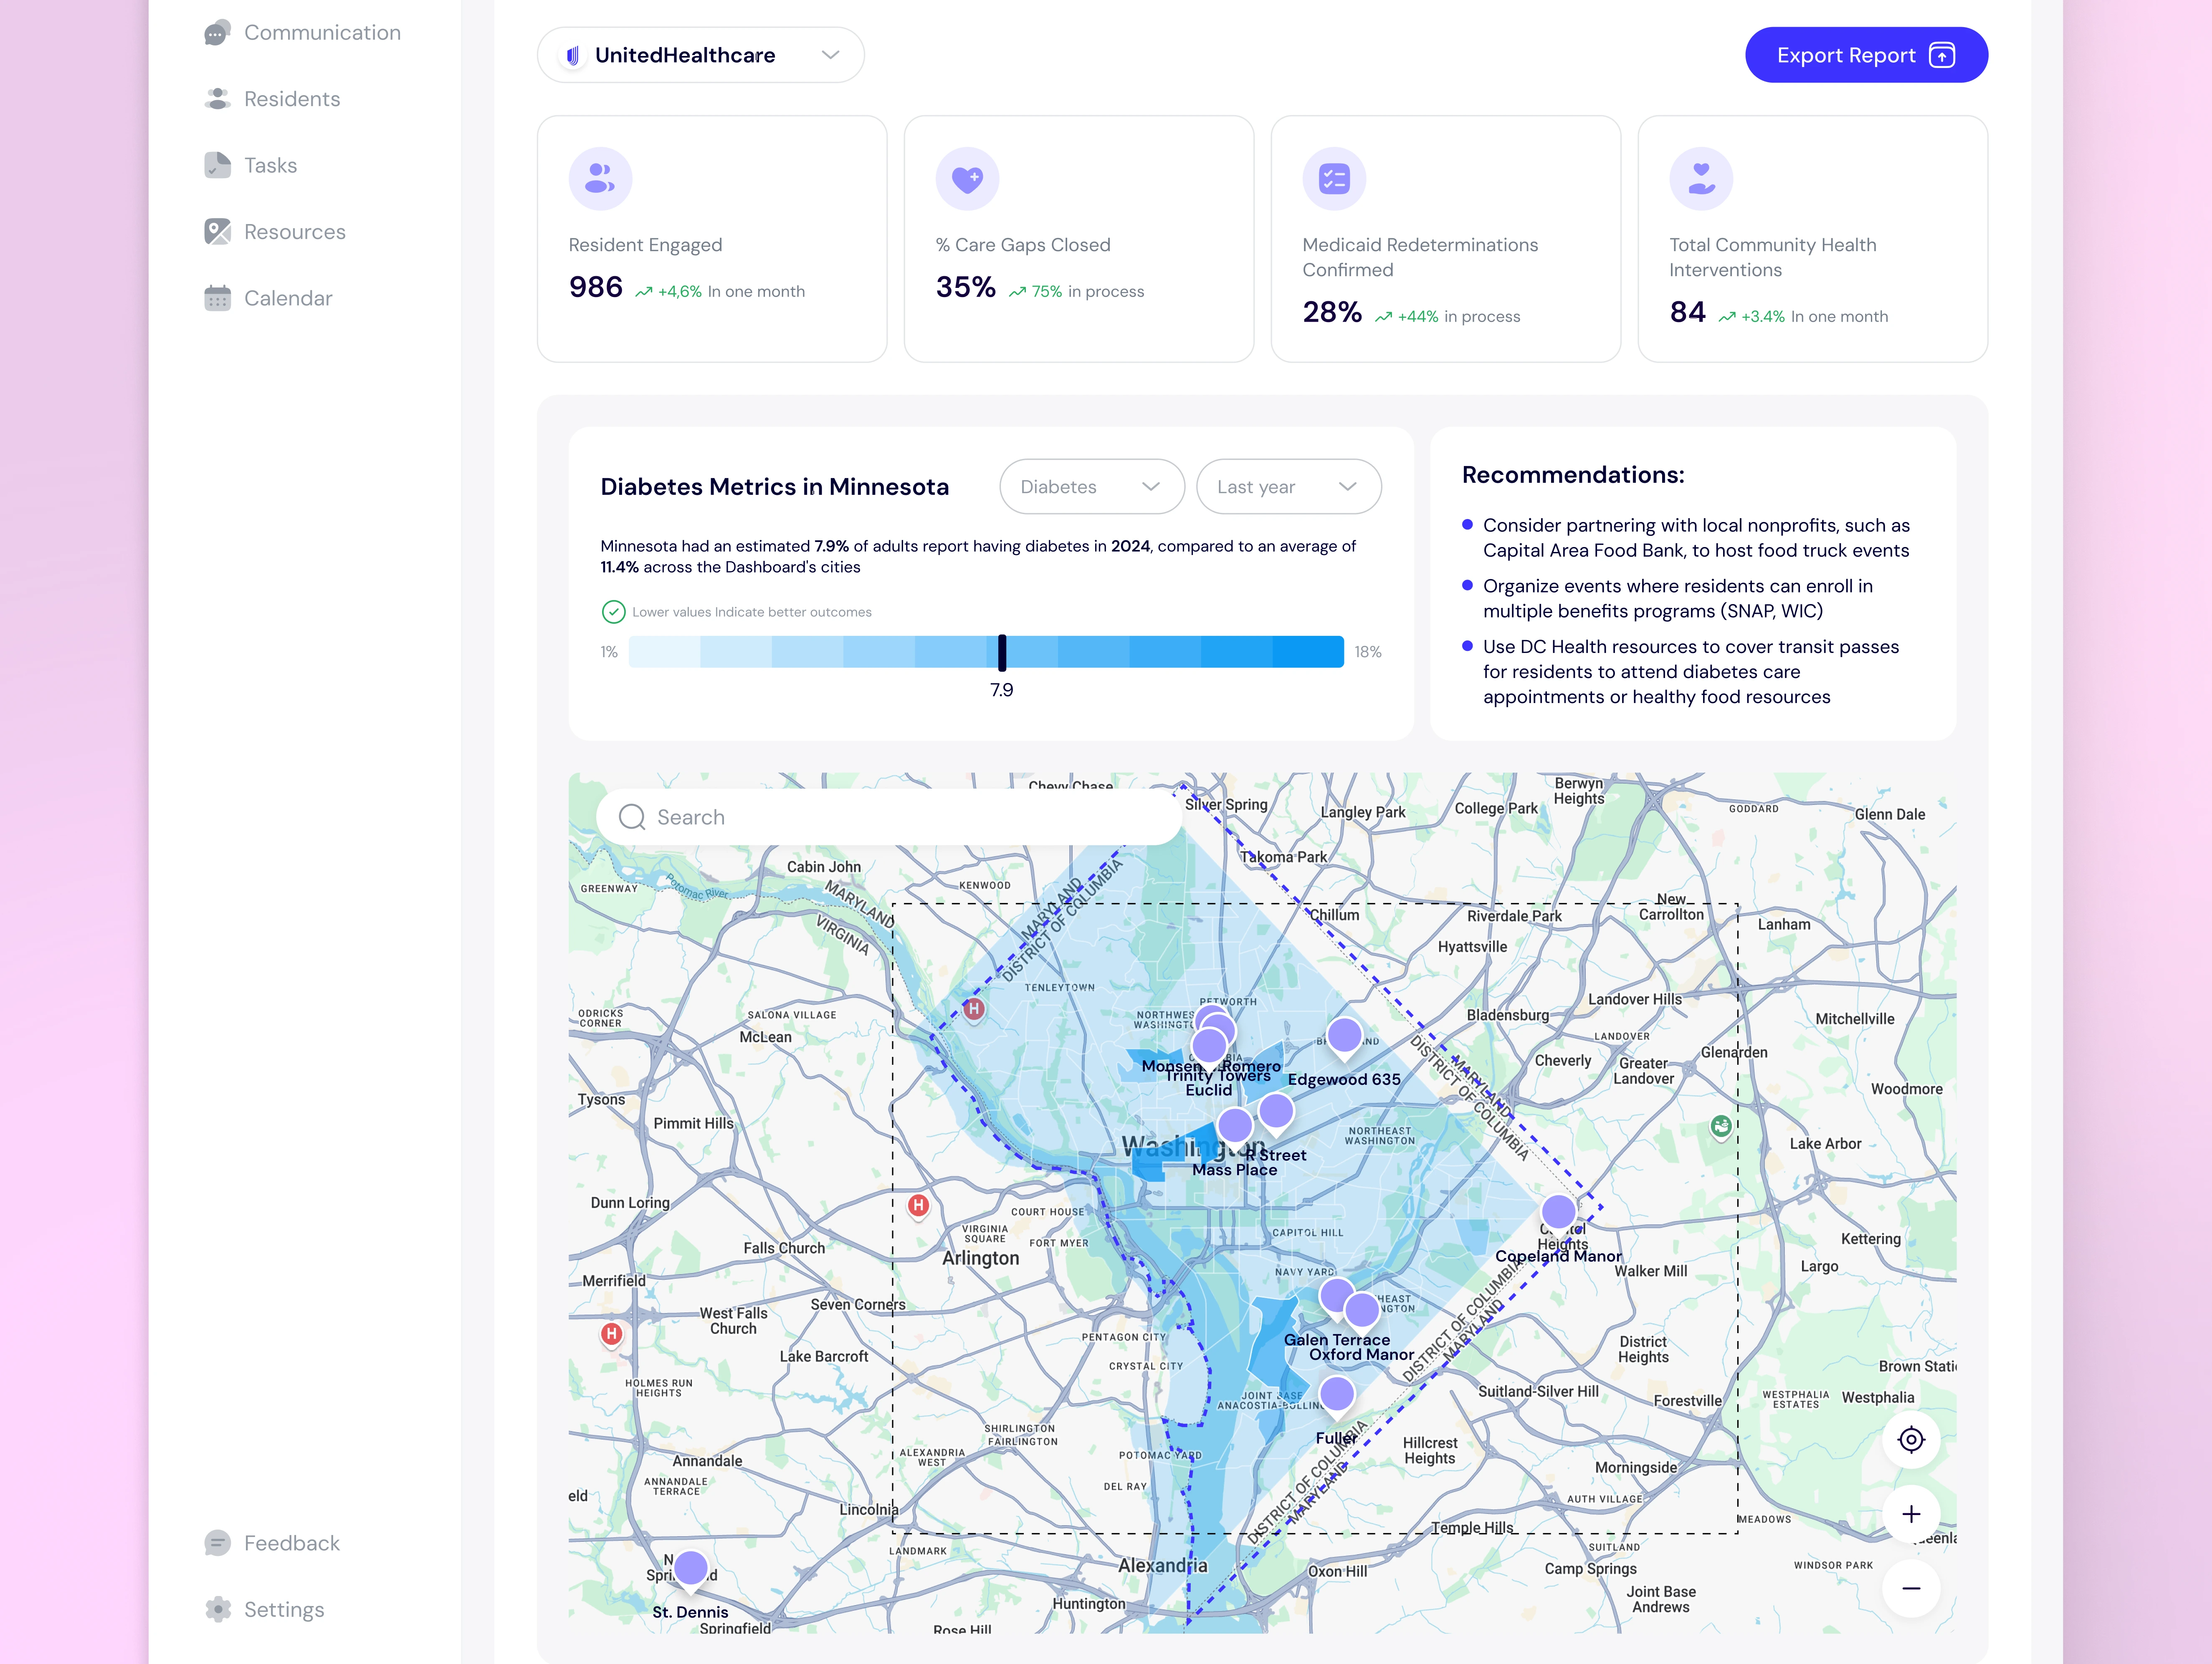Click the green park marker near Lake Arbor
This screenshot has height=1664, width=2212.
(x=1721, y=1127)
